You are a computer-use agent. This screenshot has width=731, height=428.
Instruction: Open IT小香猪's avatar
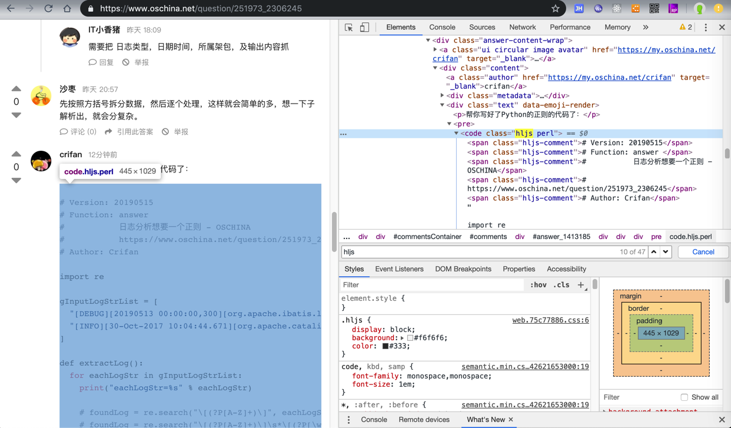[69, 37]
